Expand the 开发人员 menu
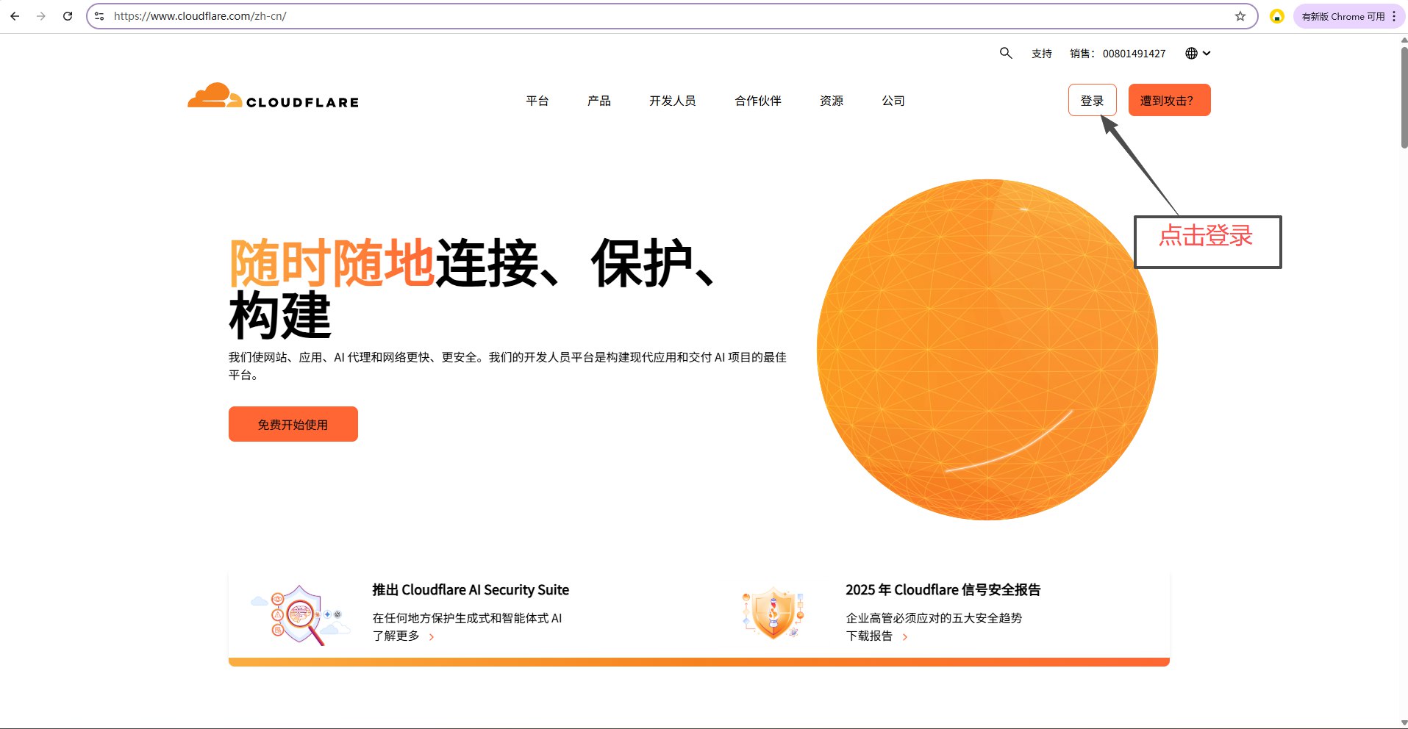This screenshot has width=1408, height=729. coord(672,101)
